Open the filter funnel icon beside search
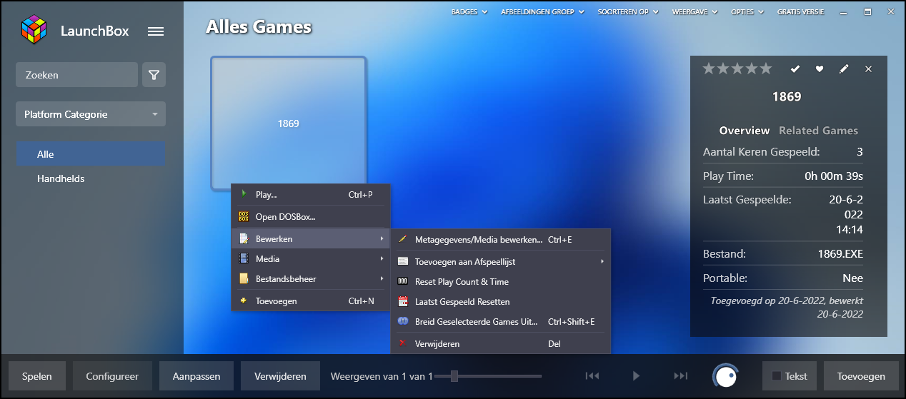Viewport: 906px width, 399px height. pos(154,74)
